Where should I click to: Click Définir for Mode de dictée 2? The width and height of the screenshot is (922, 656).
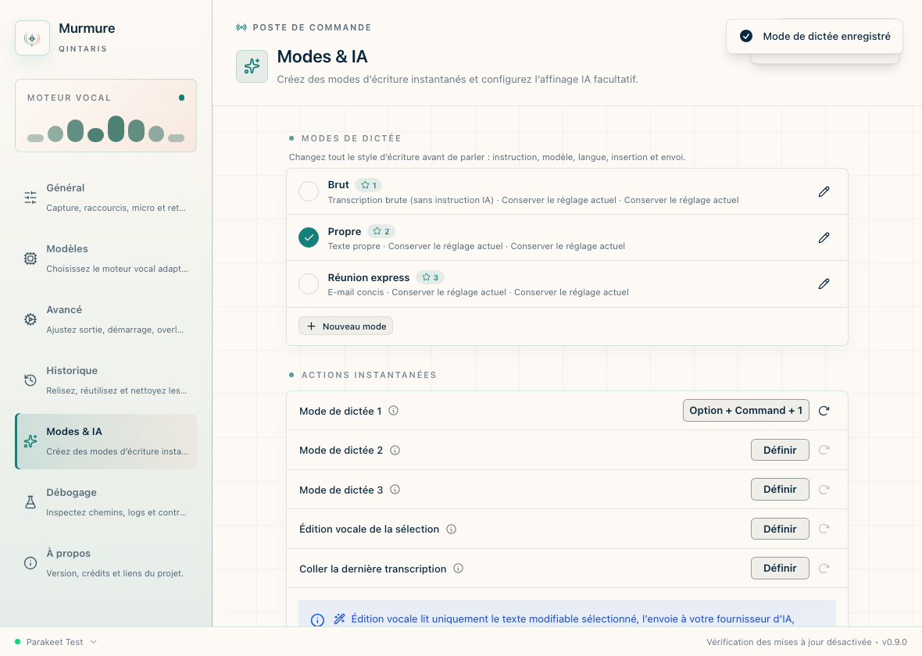tap(780, 451)
